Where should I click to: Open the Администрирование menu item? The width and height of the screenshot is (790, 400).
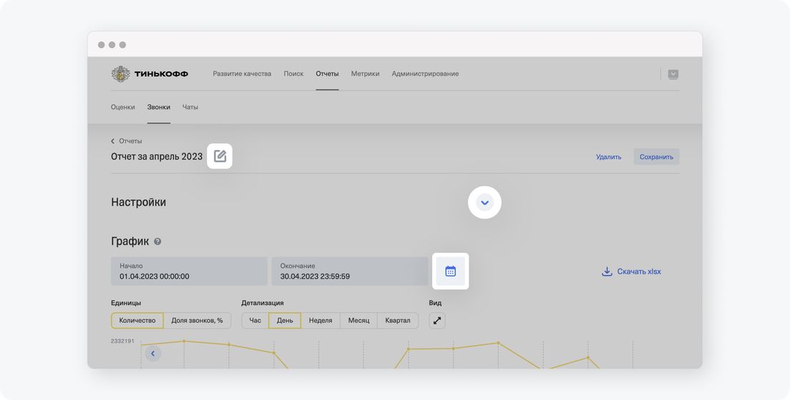coord(425,74)
